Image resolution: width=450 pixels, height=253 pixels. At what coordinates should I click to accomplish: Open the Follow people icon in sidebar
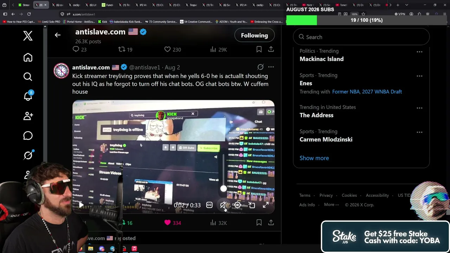point(28,116)
